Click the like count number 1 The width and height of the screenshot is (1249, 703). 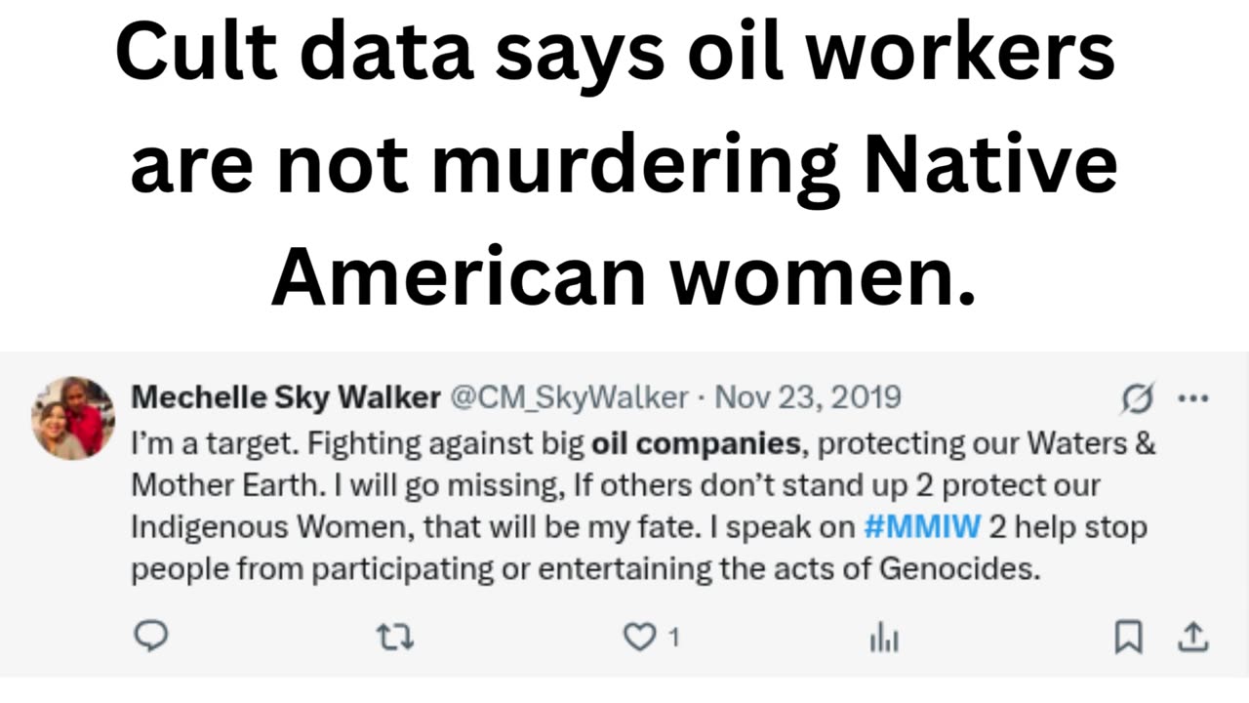click(673, 639)
